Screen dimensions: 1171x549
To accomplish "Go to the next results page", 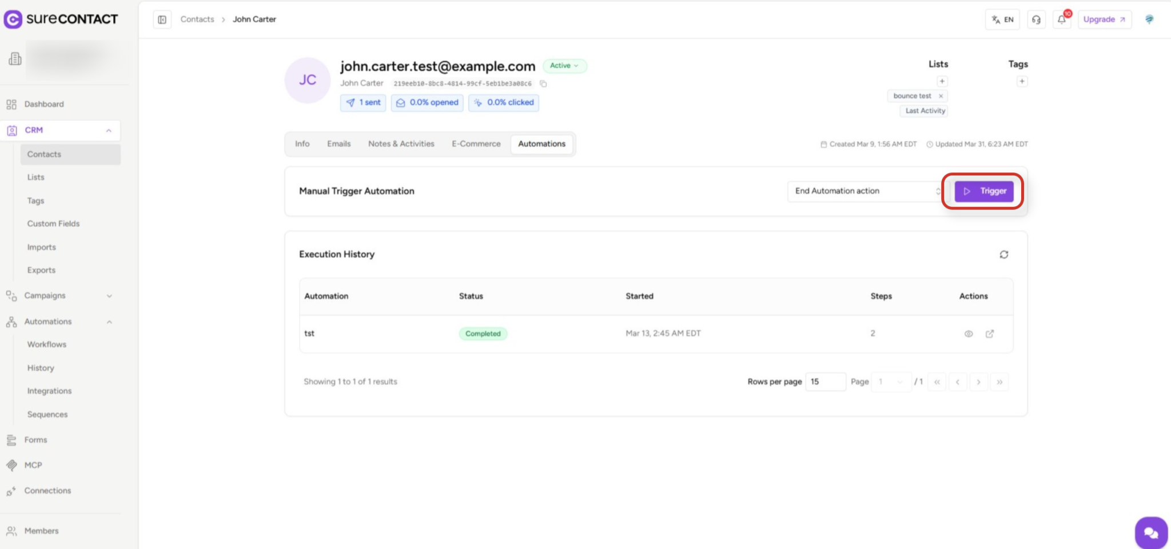I will tap(978, 382).
